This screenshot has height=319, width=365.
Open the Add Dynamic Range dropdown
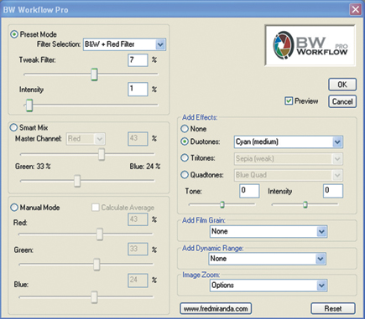[x=268, y=259]
